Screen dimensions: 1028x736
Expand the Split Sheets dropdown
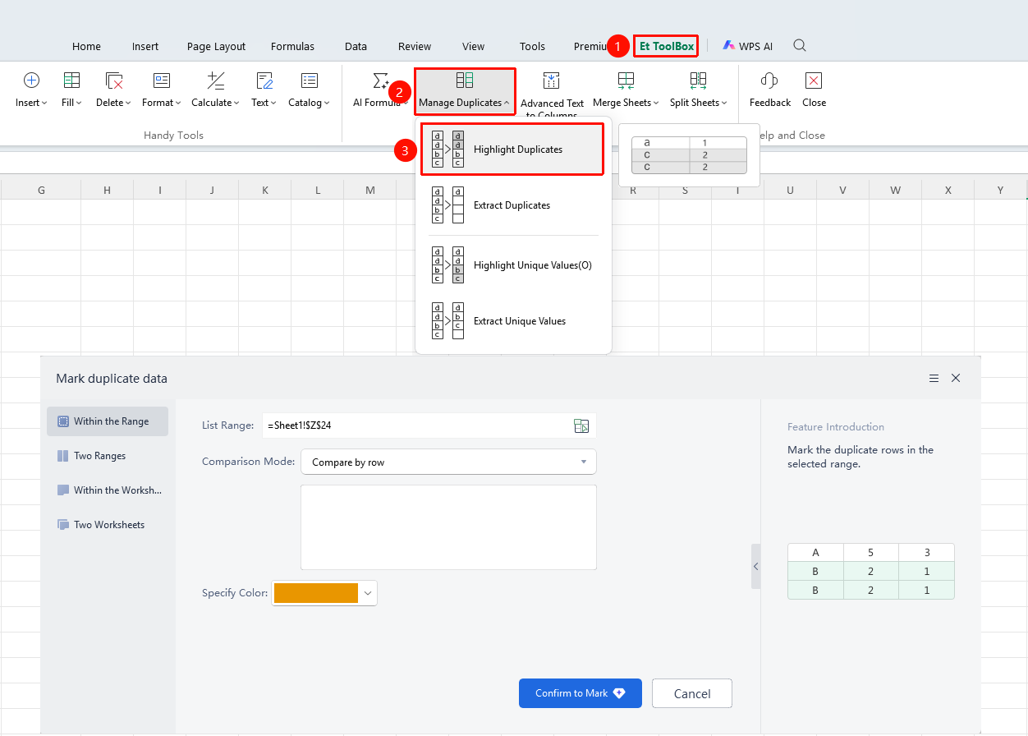coord(698,103)
